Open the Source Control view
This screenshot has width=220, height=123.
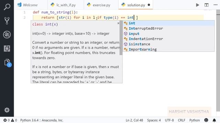pos(7,20)
